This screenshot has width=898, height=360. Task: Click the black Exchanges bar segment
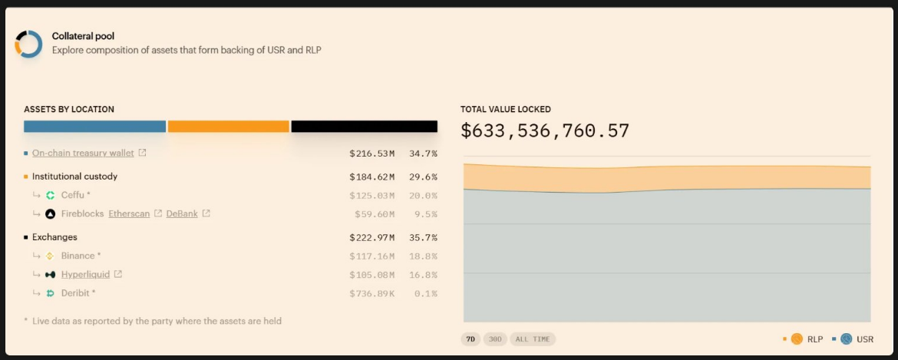[x=364, y=127]
